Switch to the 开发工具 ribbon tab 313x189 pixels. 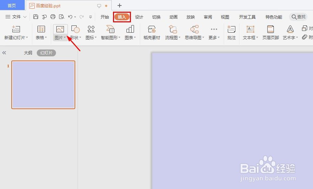point(247,17)
